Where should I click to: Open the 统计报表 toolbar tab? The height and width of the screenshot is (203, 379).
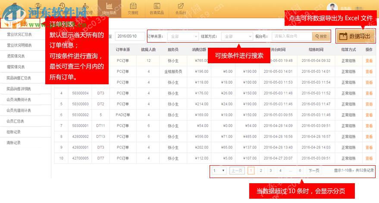(109, 9)
